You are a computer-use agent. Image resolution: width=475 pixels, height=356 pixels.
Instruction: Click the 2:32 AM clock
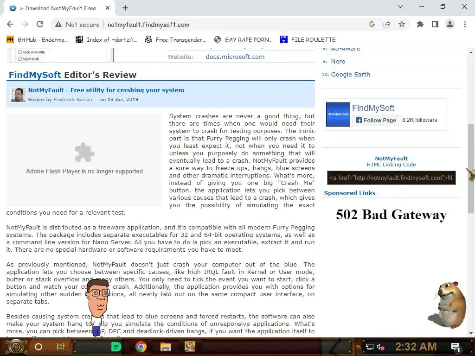pos(416,347)
